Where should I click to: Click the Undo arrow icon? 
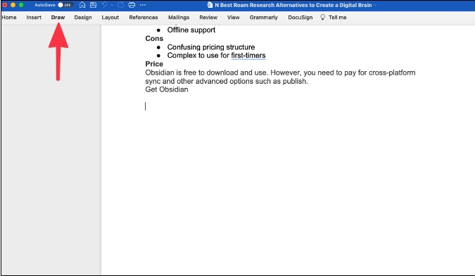coord(105,5)
